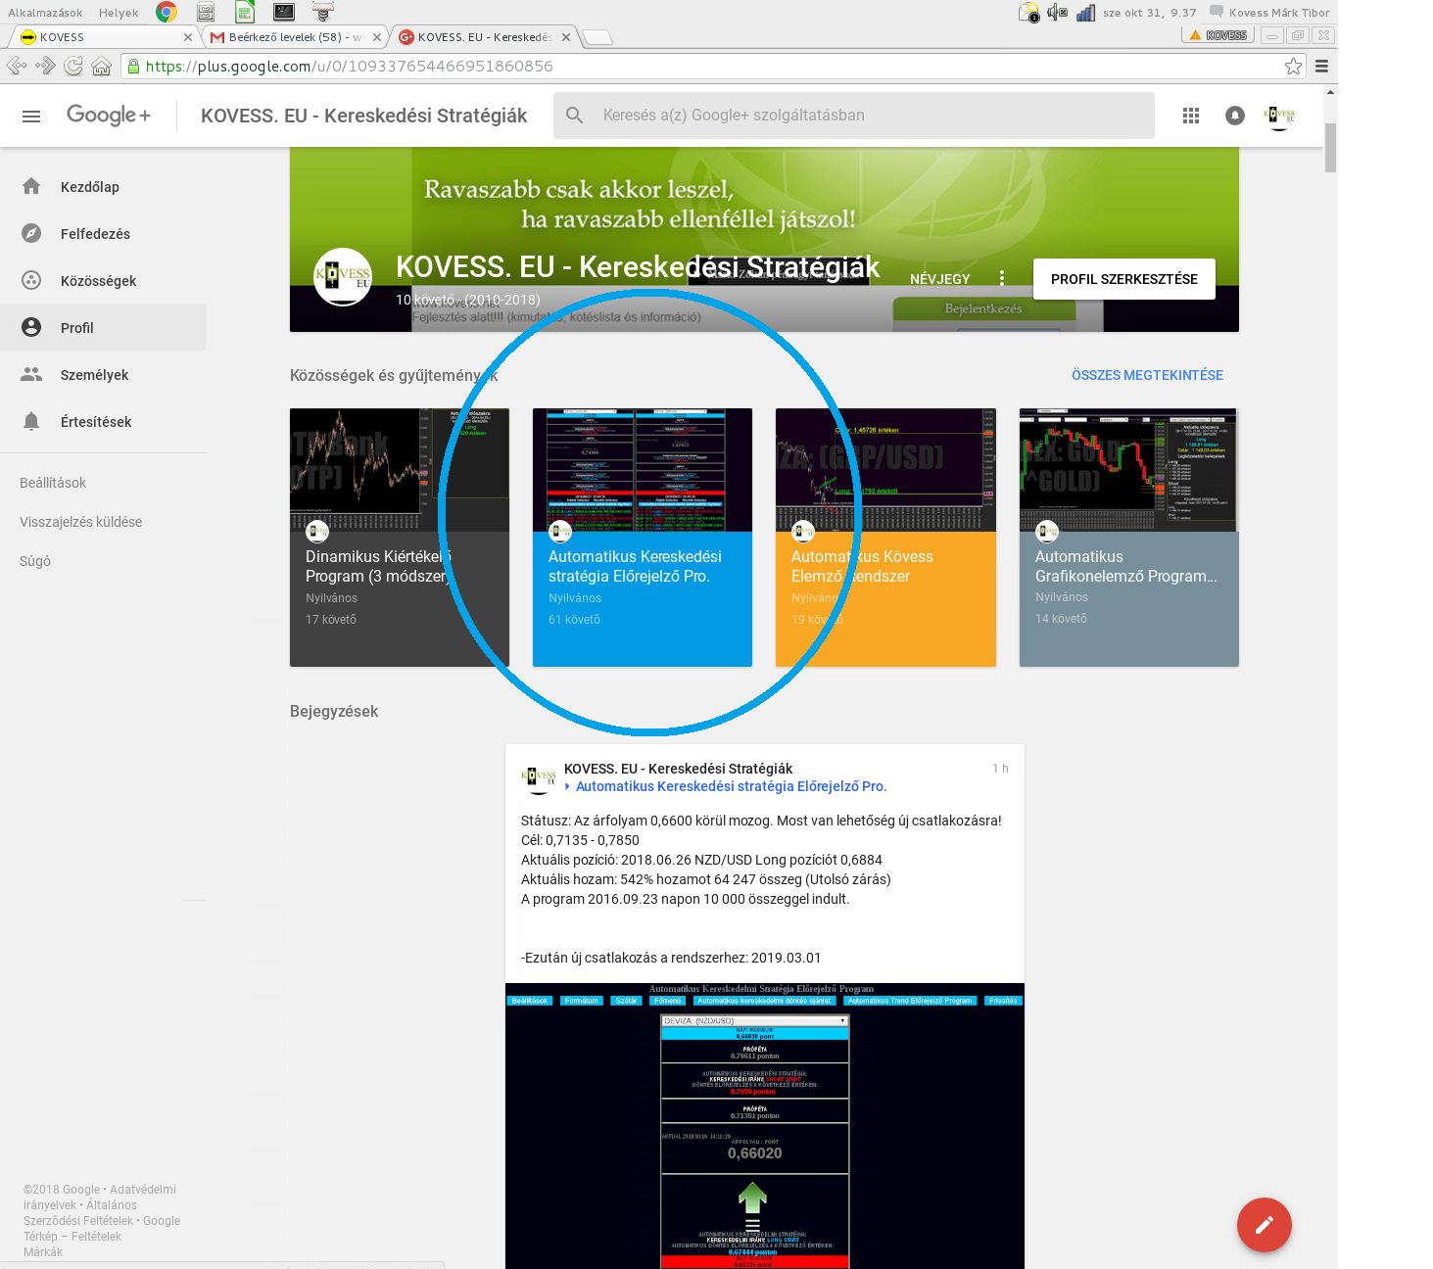Open Beállítások settings link
This screenshot has width=1433, height=1269.
pos(53,483)
